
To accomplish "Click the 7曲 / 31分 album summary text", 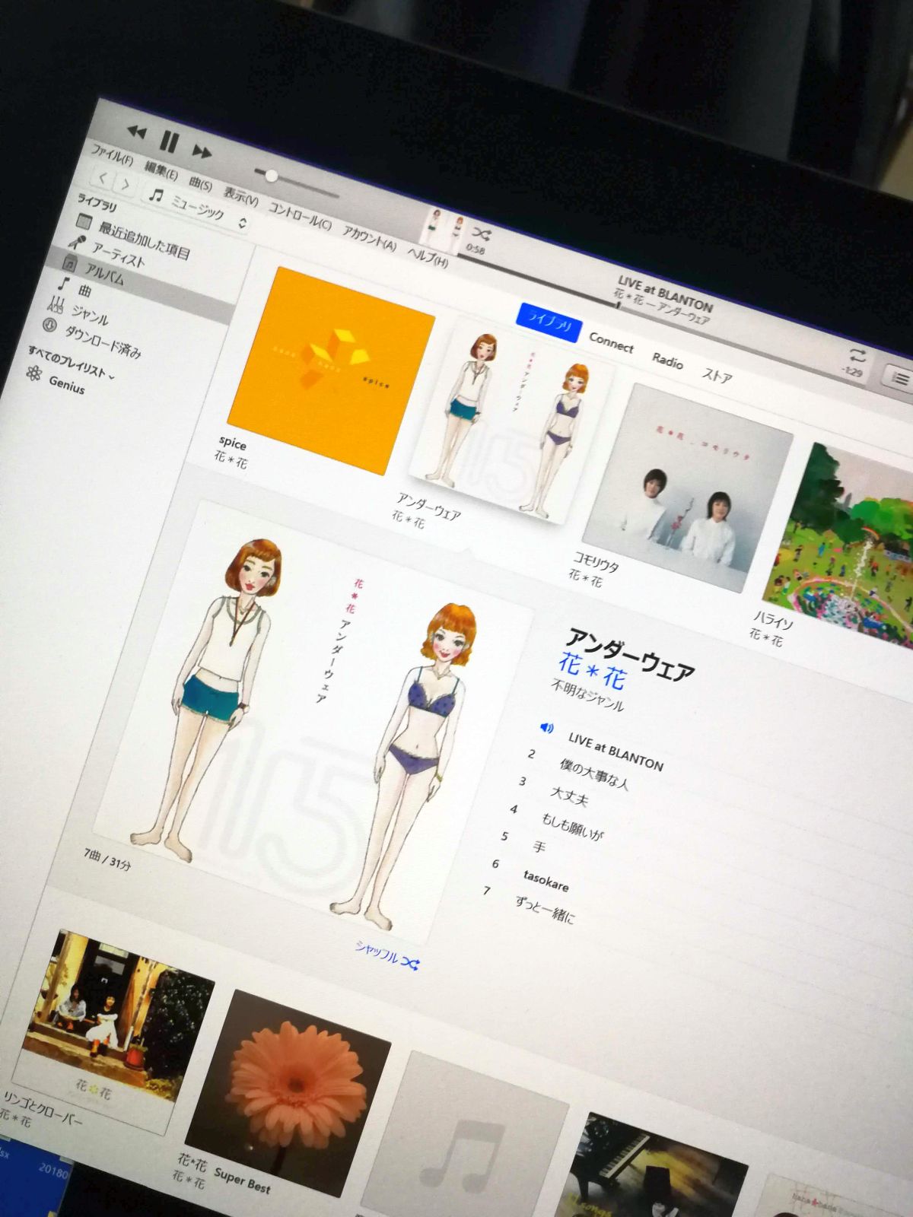I will point(107,860).
